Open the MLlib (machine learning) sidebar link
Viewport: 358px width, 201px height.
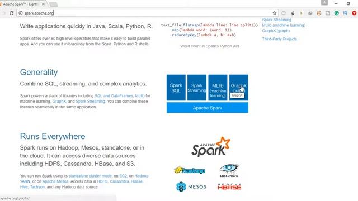click(284, 25)
